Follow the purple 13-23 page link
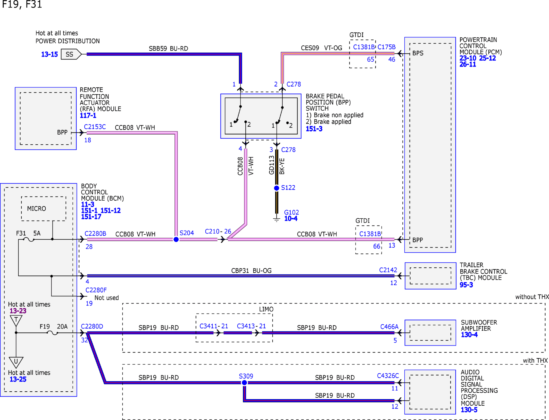Screen dimensions: 549x420 18,311
